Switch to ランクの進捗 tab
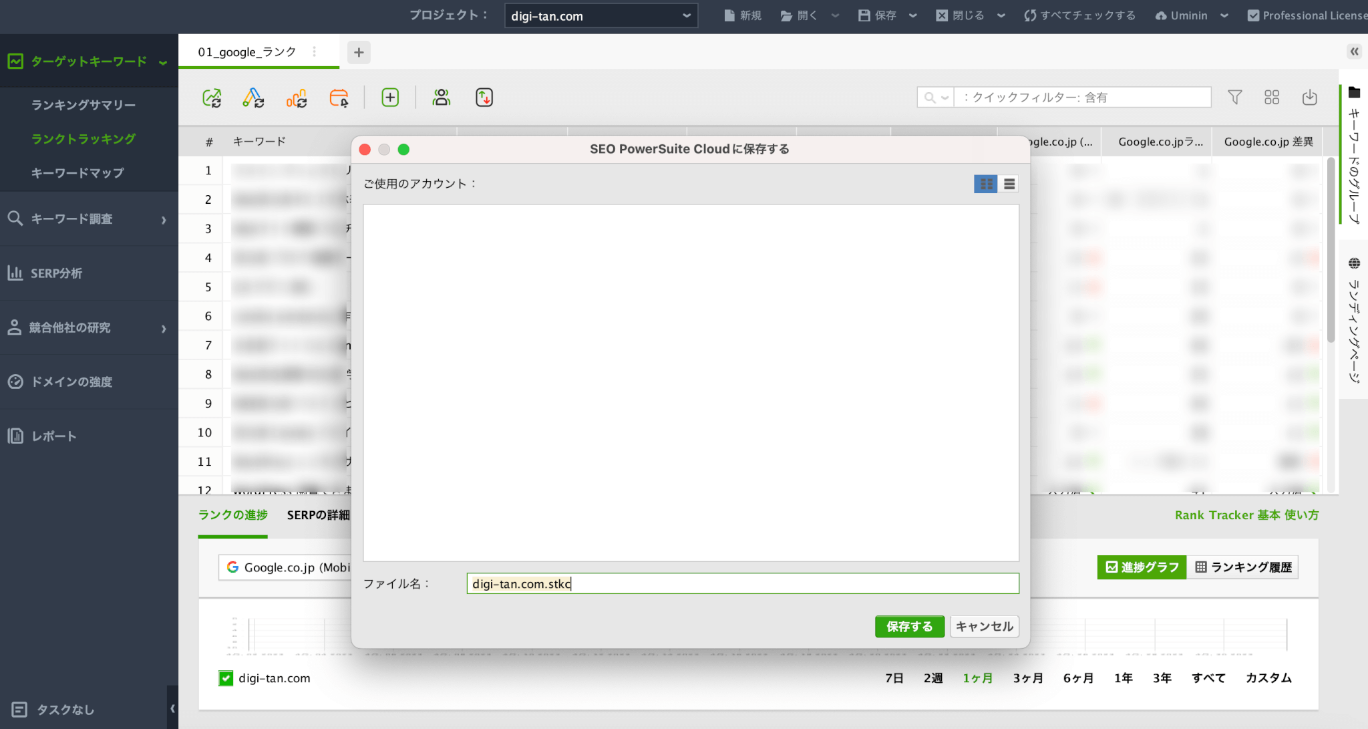This screenshot has width=1368, height=729. point(232,515)
